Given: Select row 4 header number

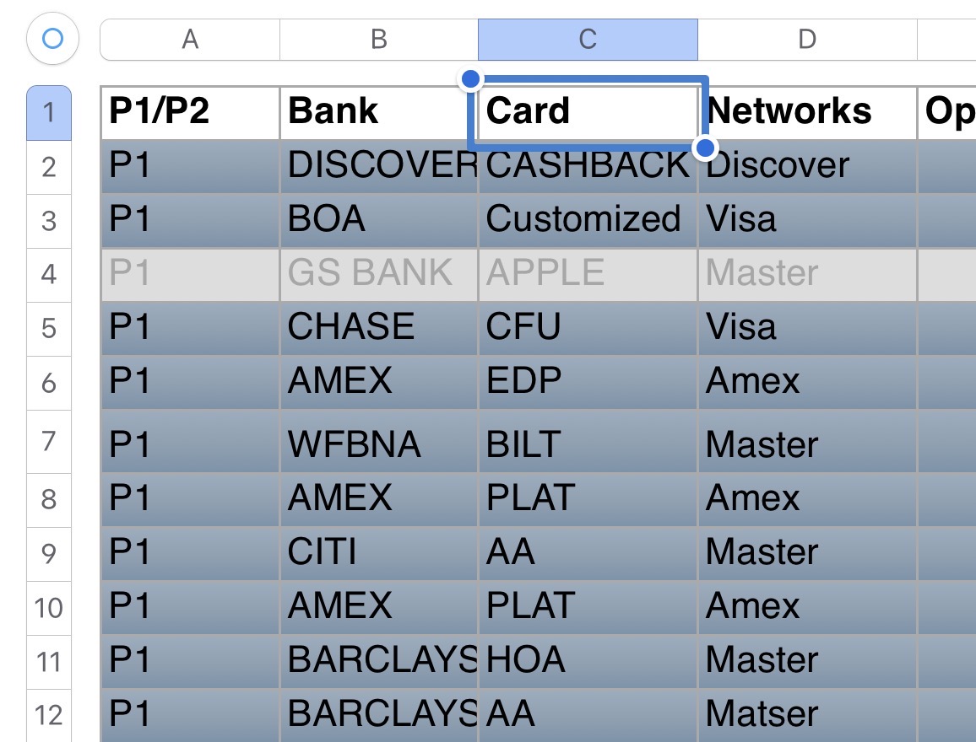Looking at the screenshot, I should click(x=49, y=274).
